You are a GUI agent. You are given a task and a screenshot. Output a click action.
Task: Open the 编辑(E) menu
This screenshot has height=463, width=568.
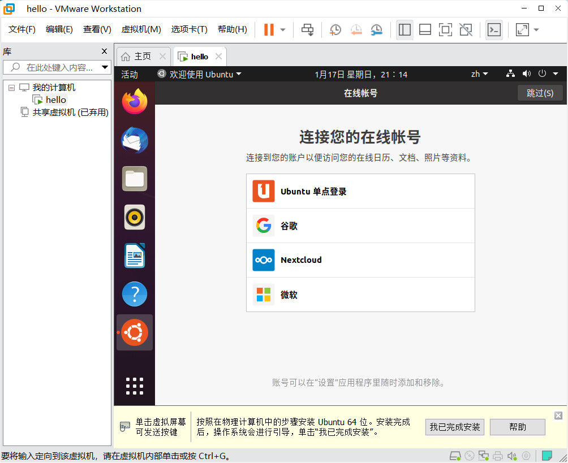tap(59, 29)
